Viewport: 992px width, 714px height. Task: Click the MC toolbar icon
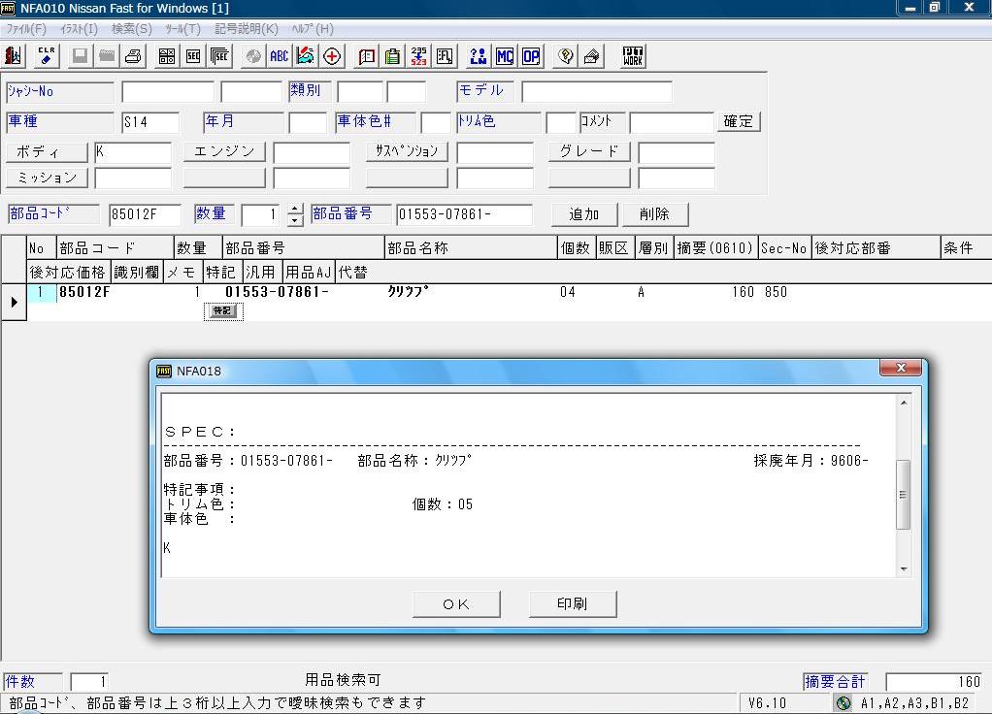pyautogui.click(x=505, y=56)
